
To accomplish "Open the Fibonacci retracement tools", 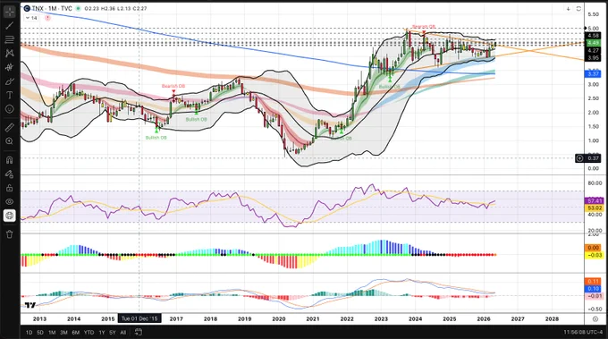I will (9, 39).
